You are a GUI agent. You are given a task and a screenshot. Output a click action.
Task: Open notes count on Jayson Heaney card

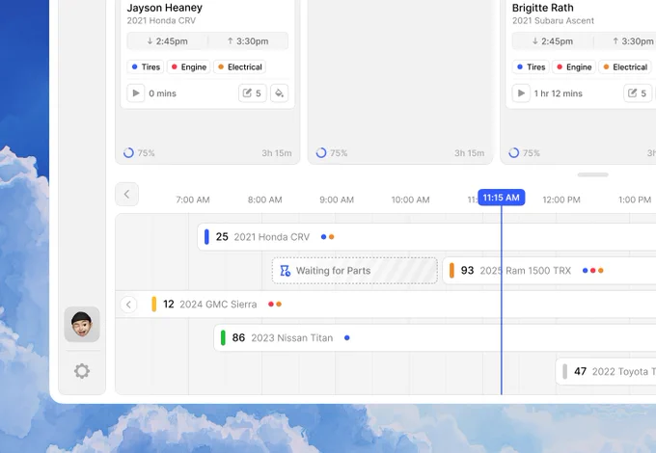coord(253,93)
